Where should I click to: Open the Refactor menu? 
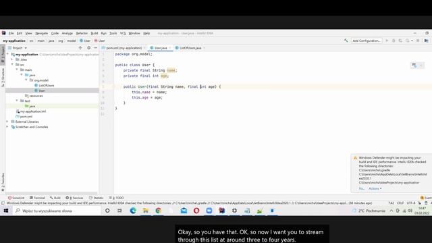pyautogui.click(x=82, y=33)
